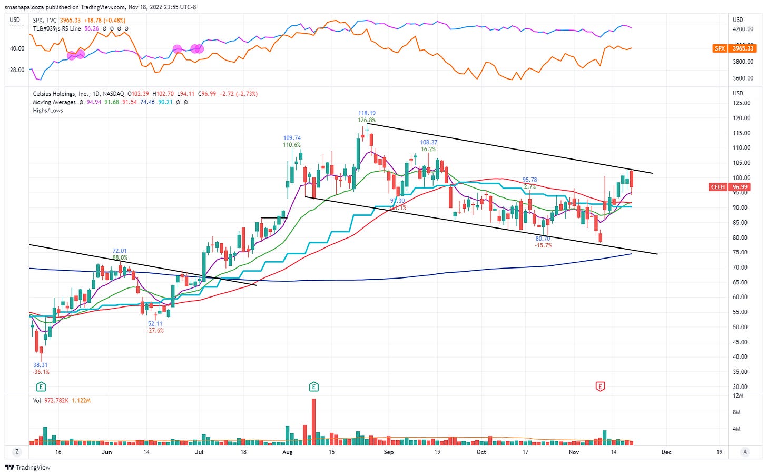
Task: Click the 108.37 swing high label
Action: [x=428, y=142]
